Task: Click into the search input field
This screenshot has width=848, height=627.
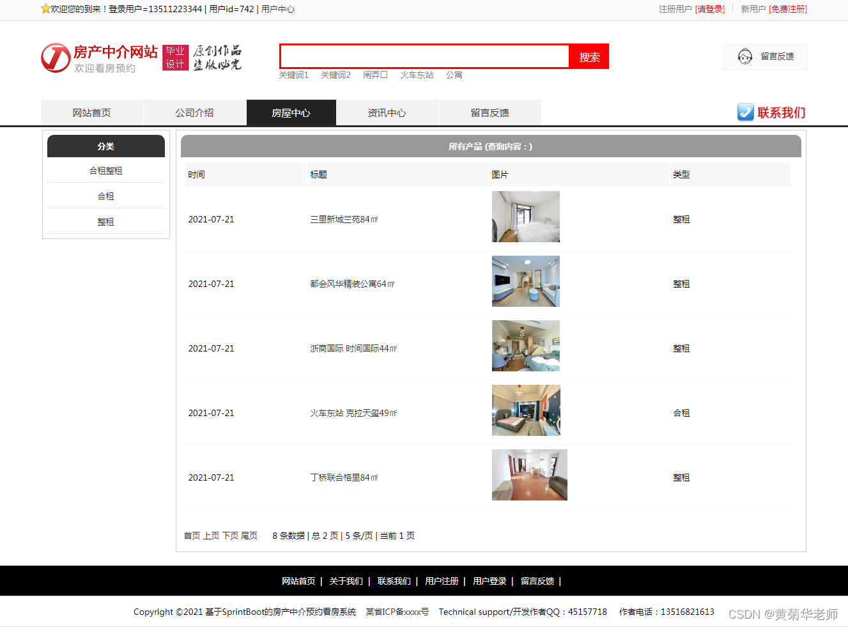Action: [x=425, y=56]
